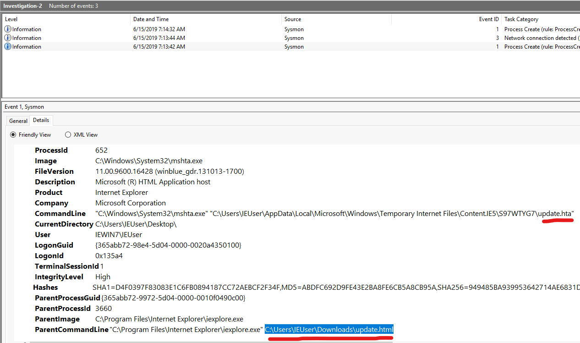Click the information icon on the 7:13:42 AM event

(x=8, y=47)
